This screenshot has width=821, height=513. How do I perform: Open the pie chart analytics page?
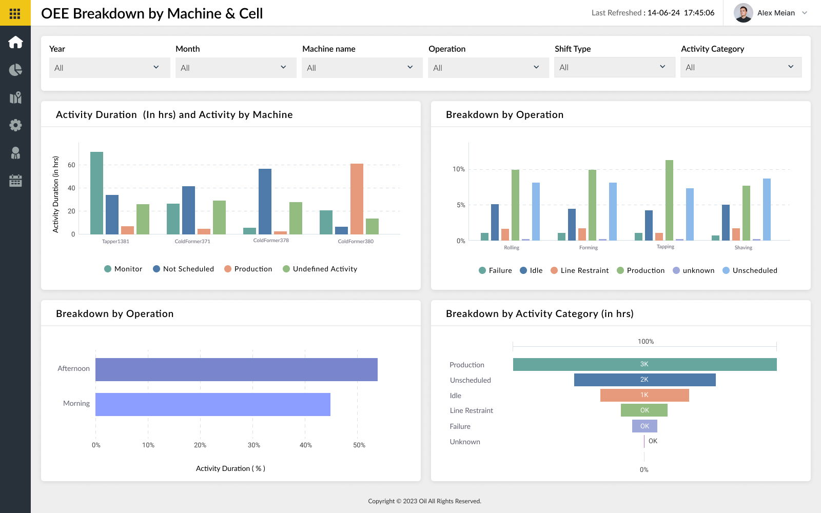[x=15, y=70]
